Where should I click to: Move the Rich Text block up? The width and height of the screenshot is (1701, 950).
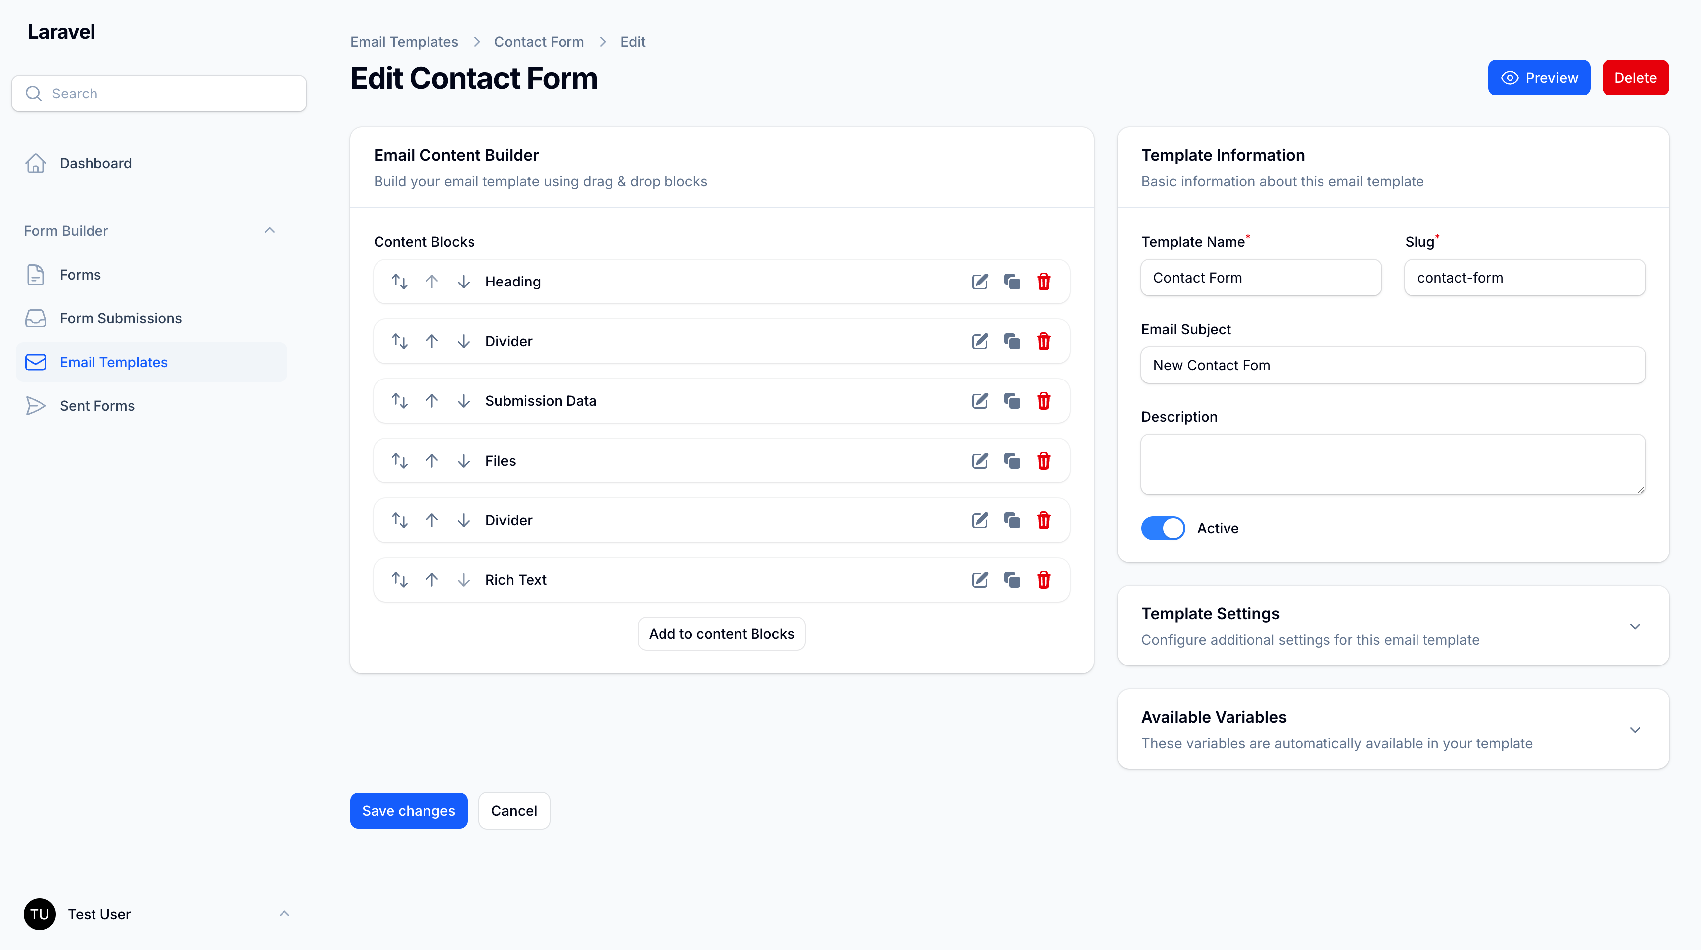pos(431,579)
